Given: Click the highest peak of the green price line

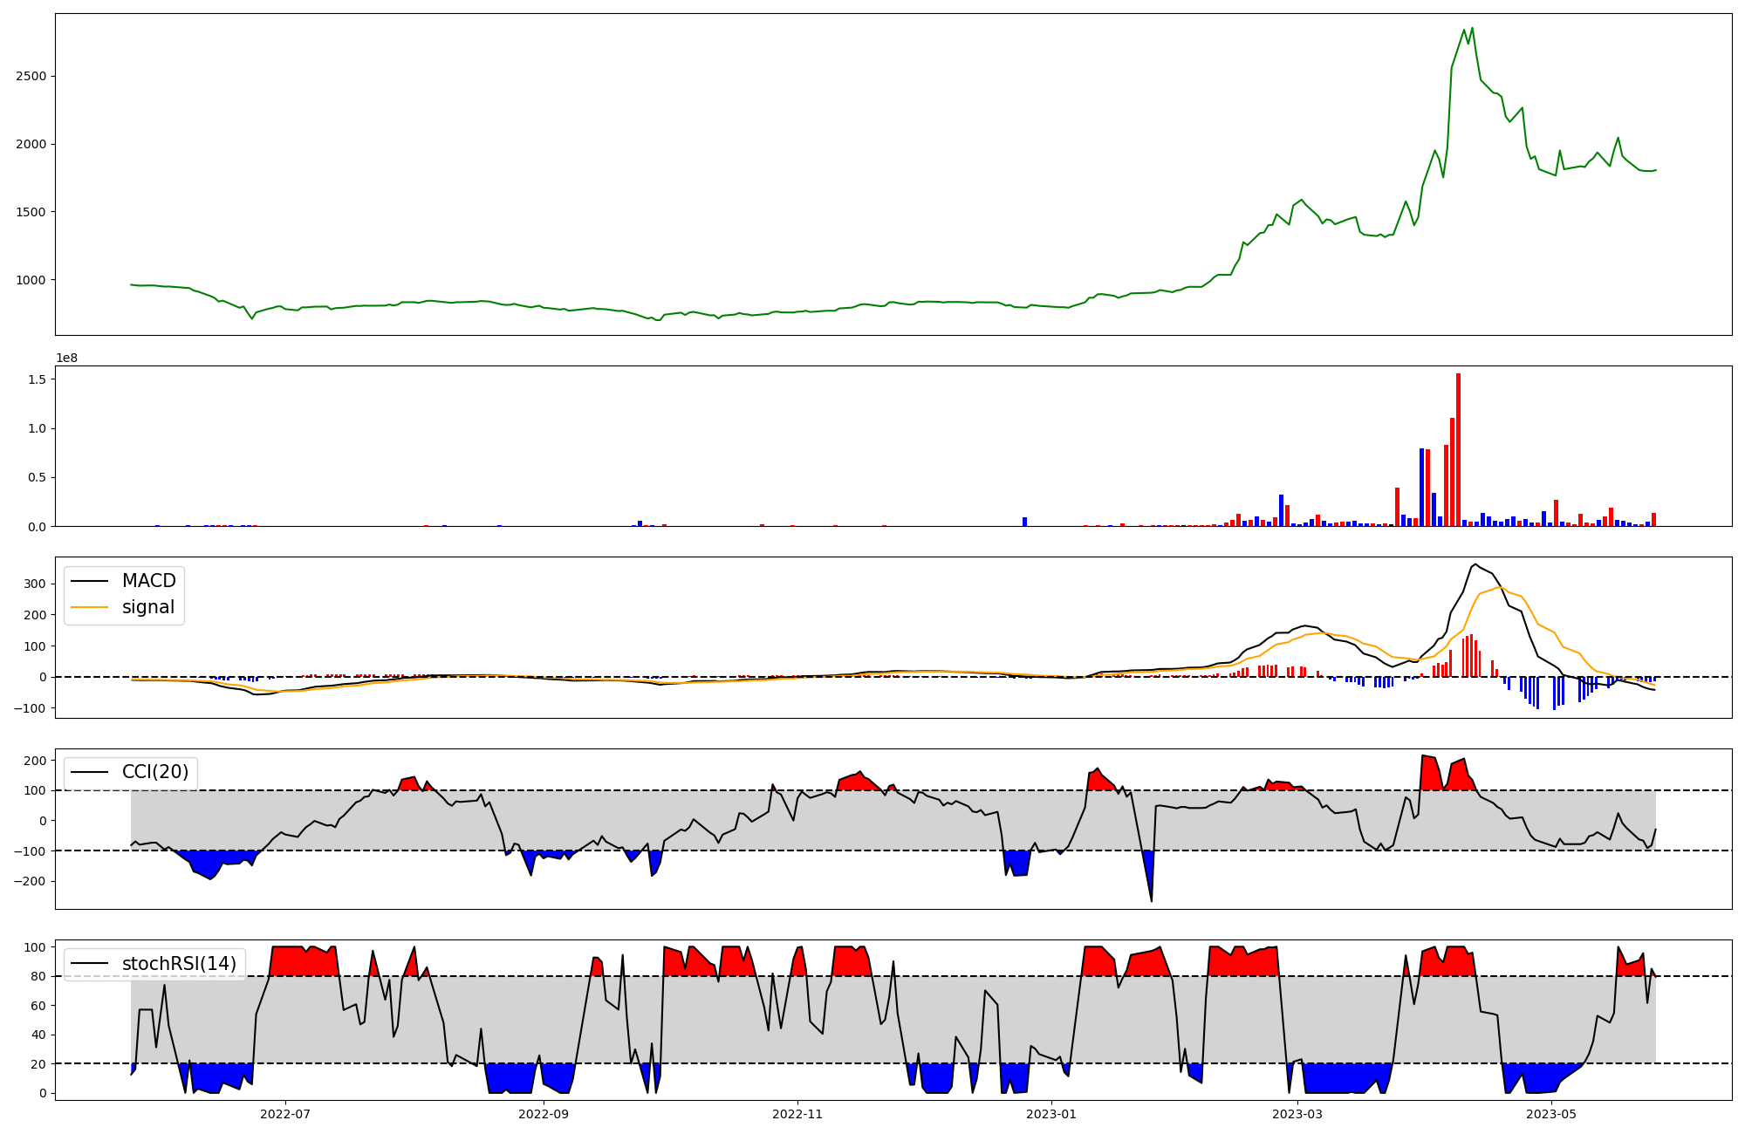Looking at the screenshot, I should coord(1472,28).
